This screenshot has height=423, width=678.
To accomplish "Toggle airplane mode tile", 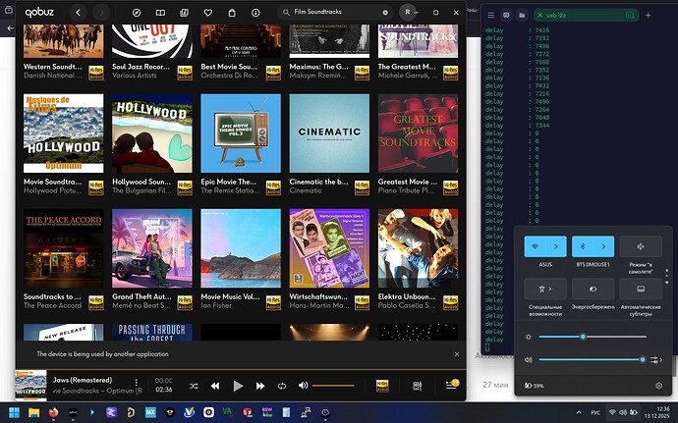I will pos(641,246).
